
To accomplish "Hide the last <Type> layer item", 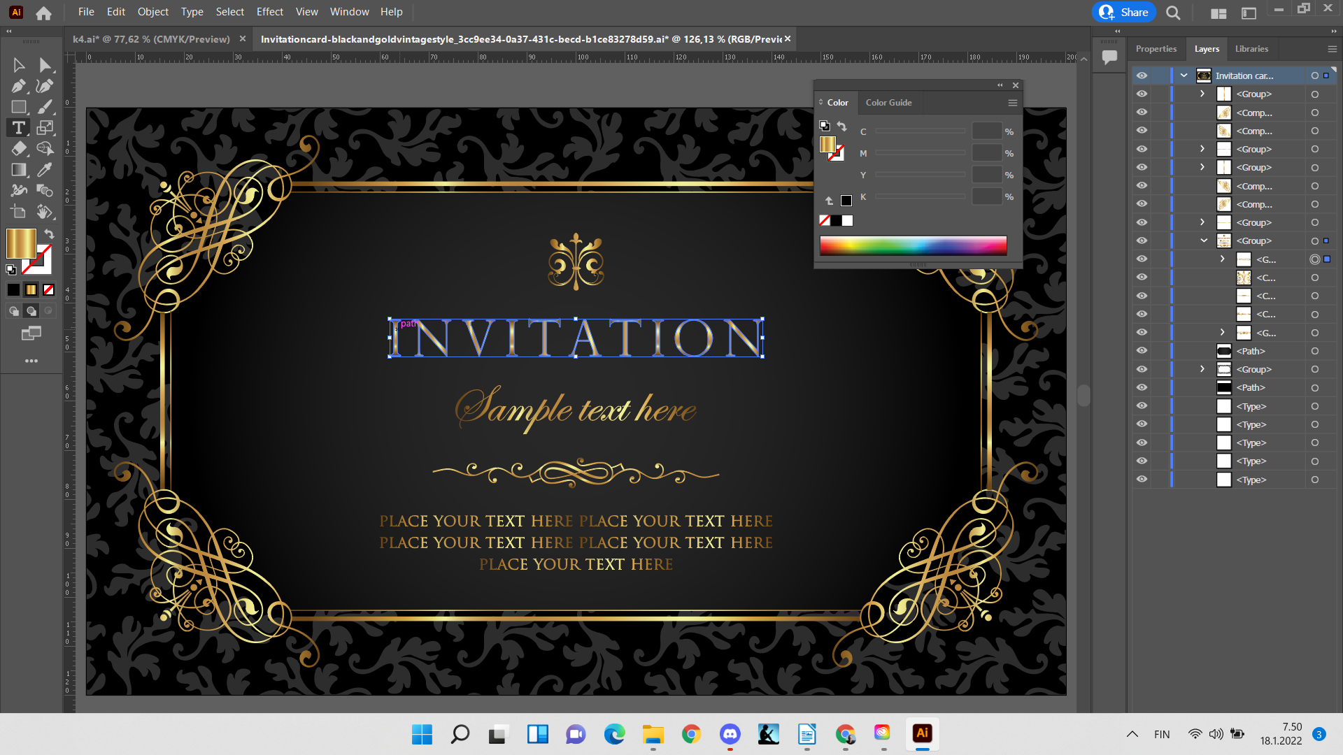I will [1142, 480].
